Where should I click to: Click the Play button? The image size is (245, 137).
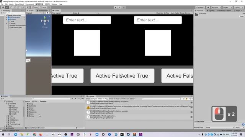pos(116,7)
